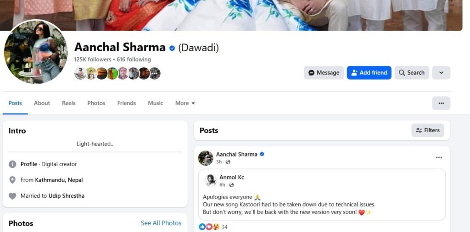Viewport: 470px width, 232px height.
Task: Open the Friends tab
Action: pos(127,103)
